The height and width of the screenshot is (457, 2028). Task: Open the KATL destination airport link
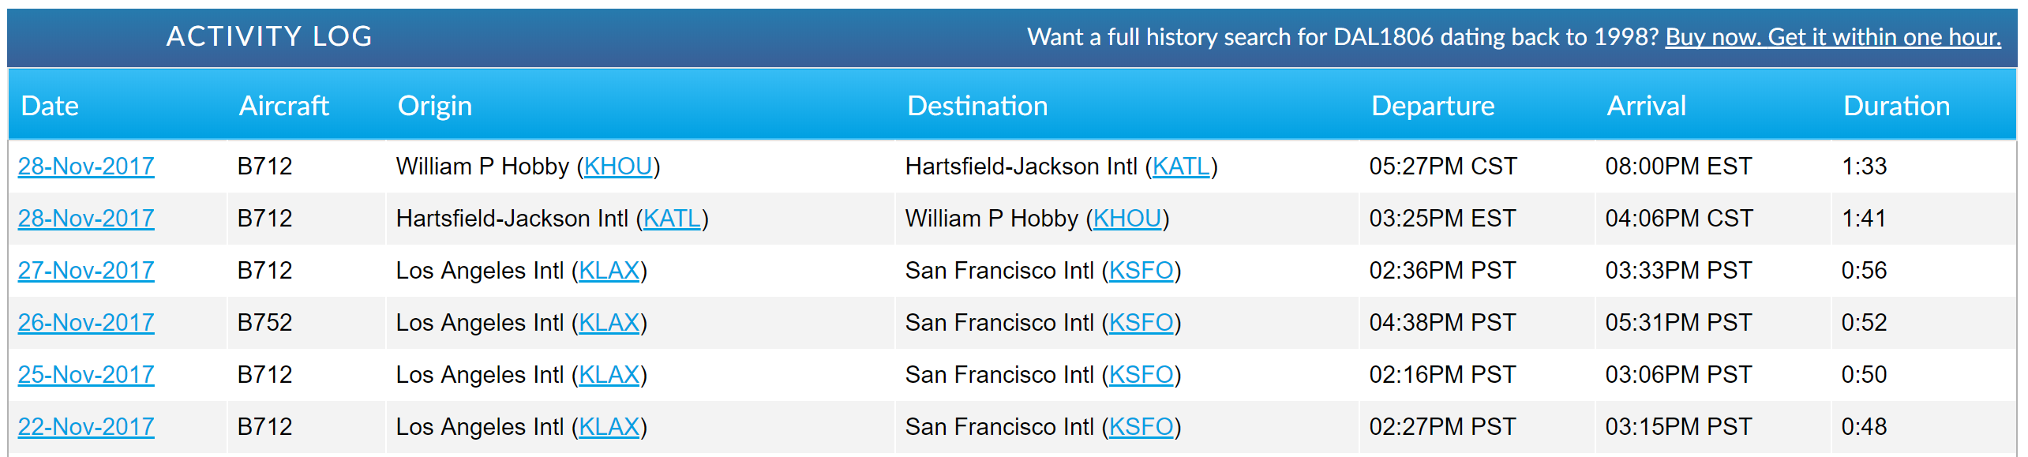click(x=1181, y=167)
